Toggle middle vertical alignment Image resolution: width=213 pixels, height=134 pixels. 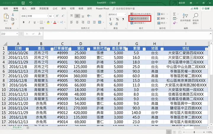[x=77, y=16]
